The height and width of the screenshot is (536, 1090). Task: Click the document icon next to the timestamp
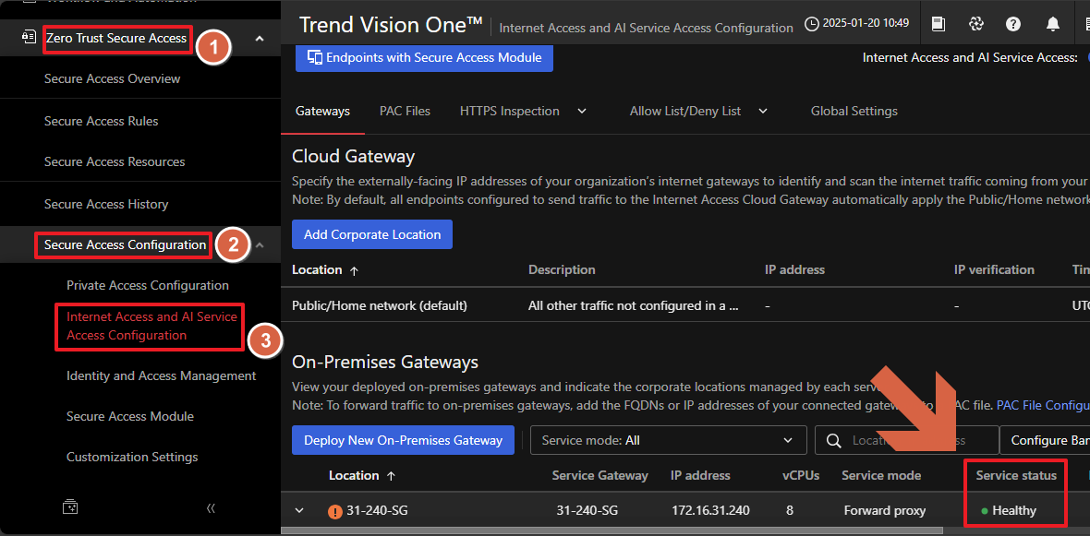pyautogui.click(x=939, y=24)
